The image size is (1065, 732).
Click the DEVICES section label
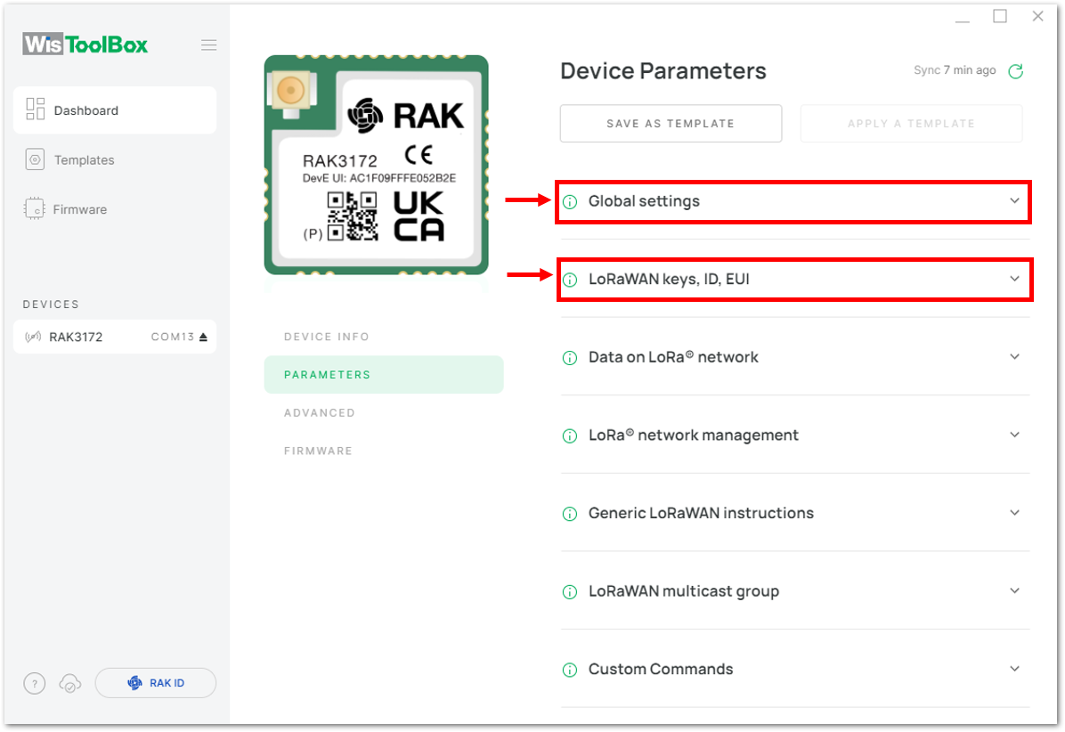click(x=51, y=305)
